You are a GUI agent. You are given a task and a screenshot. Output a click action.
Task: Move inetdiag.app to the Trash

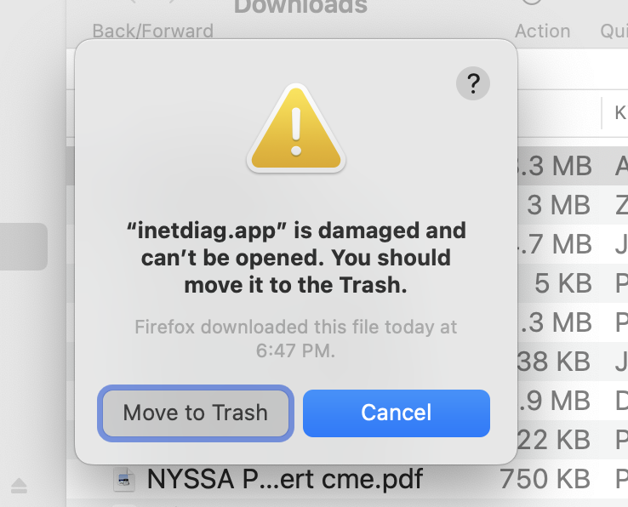point(196,413)
